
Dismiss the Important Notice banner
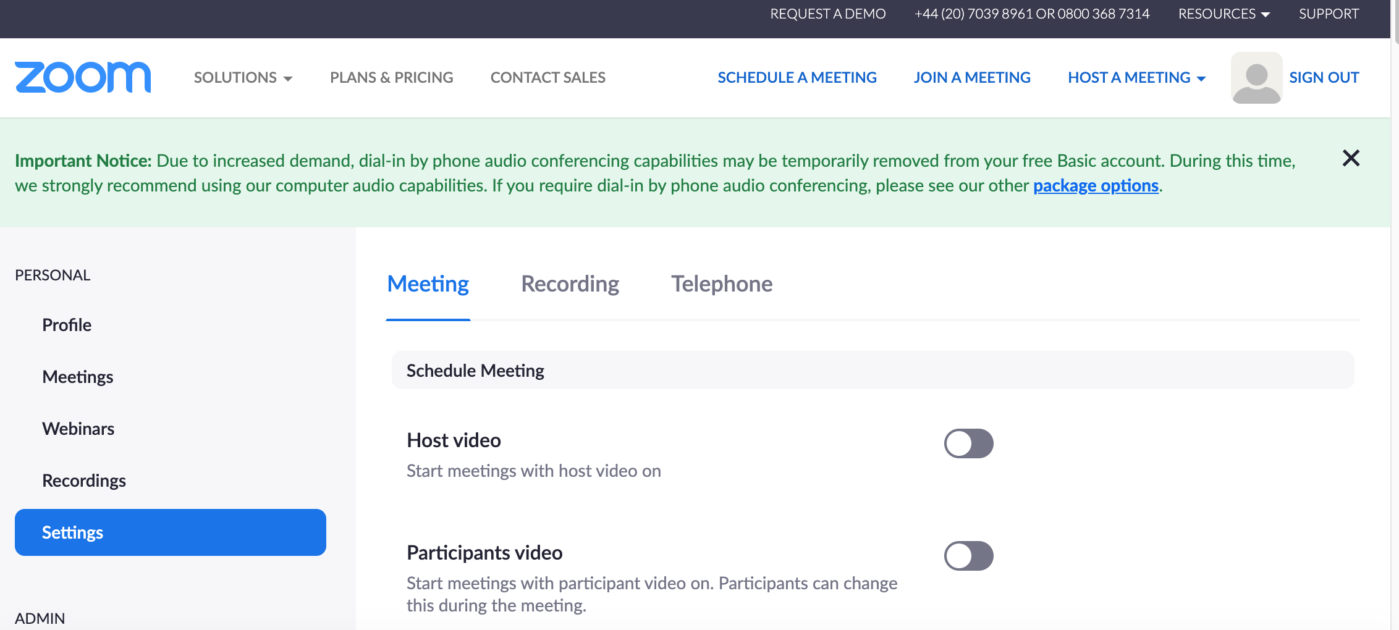click(1351, 158)
